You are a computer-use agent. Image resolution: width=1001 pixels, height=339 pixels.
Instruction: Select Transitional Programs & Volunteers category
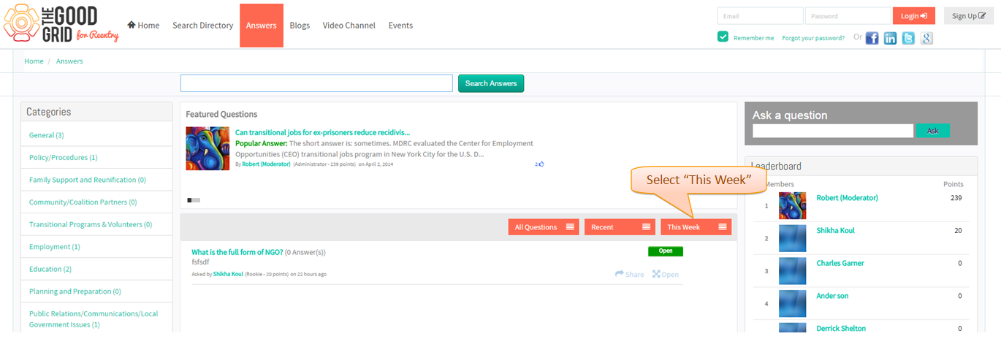(91, 224)
